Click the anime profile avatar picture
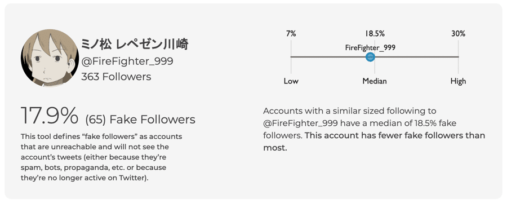The height and width of the screenshot is (203, 507). pos(50,58)
